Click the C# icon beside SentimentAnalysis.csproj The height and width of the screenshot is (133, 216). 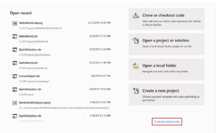point(15,103)
